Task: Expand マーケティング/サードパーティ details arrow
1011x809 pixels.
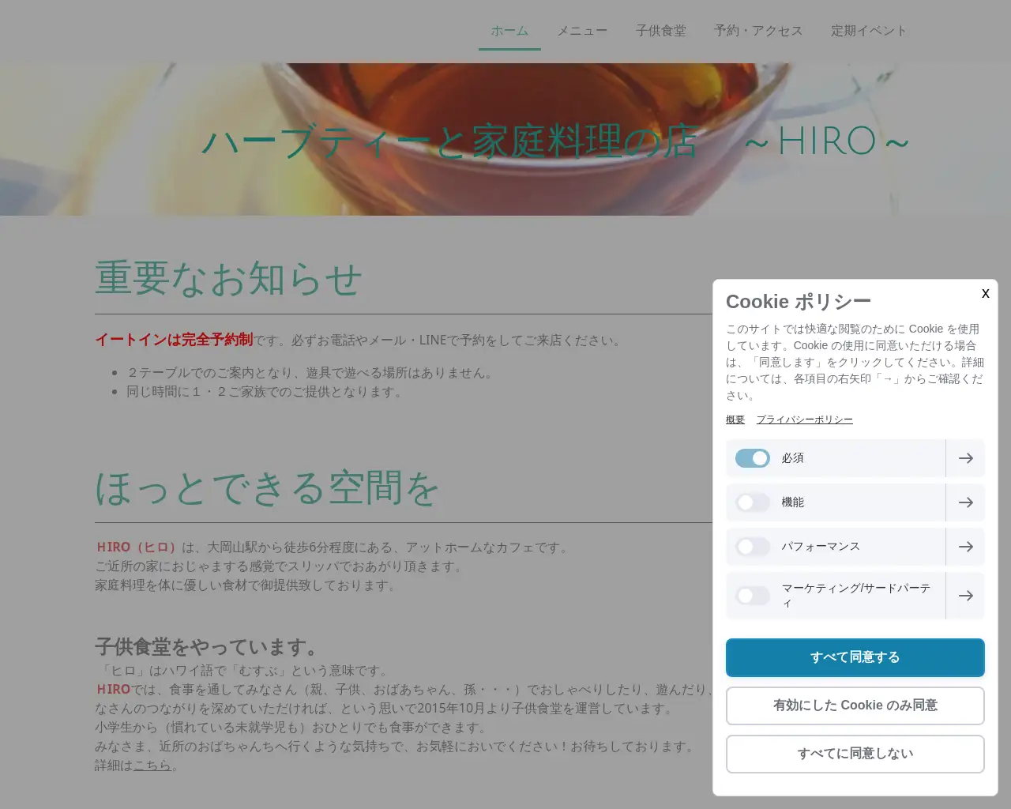Action: click(x=965, y=596)
